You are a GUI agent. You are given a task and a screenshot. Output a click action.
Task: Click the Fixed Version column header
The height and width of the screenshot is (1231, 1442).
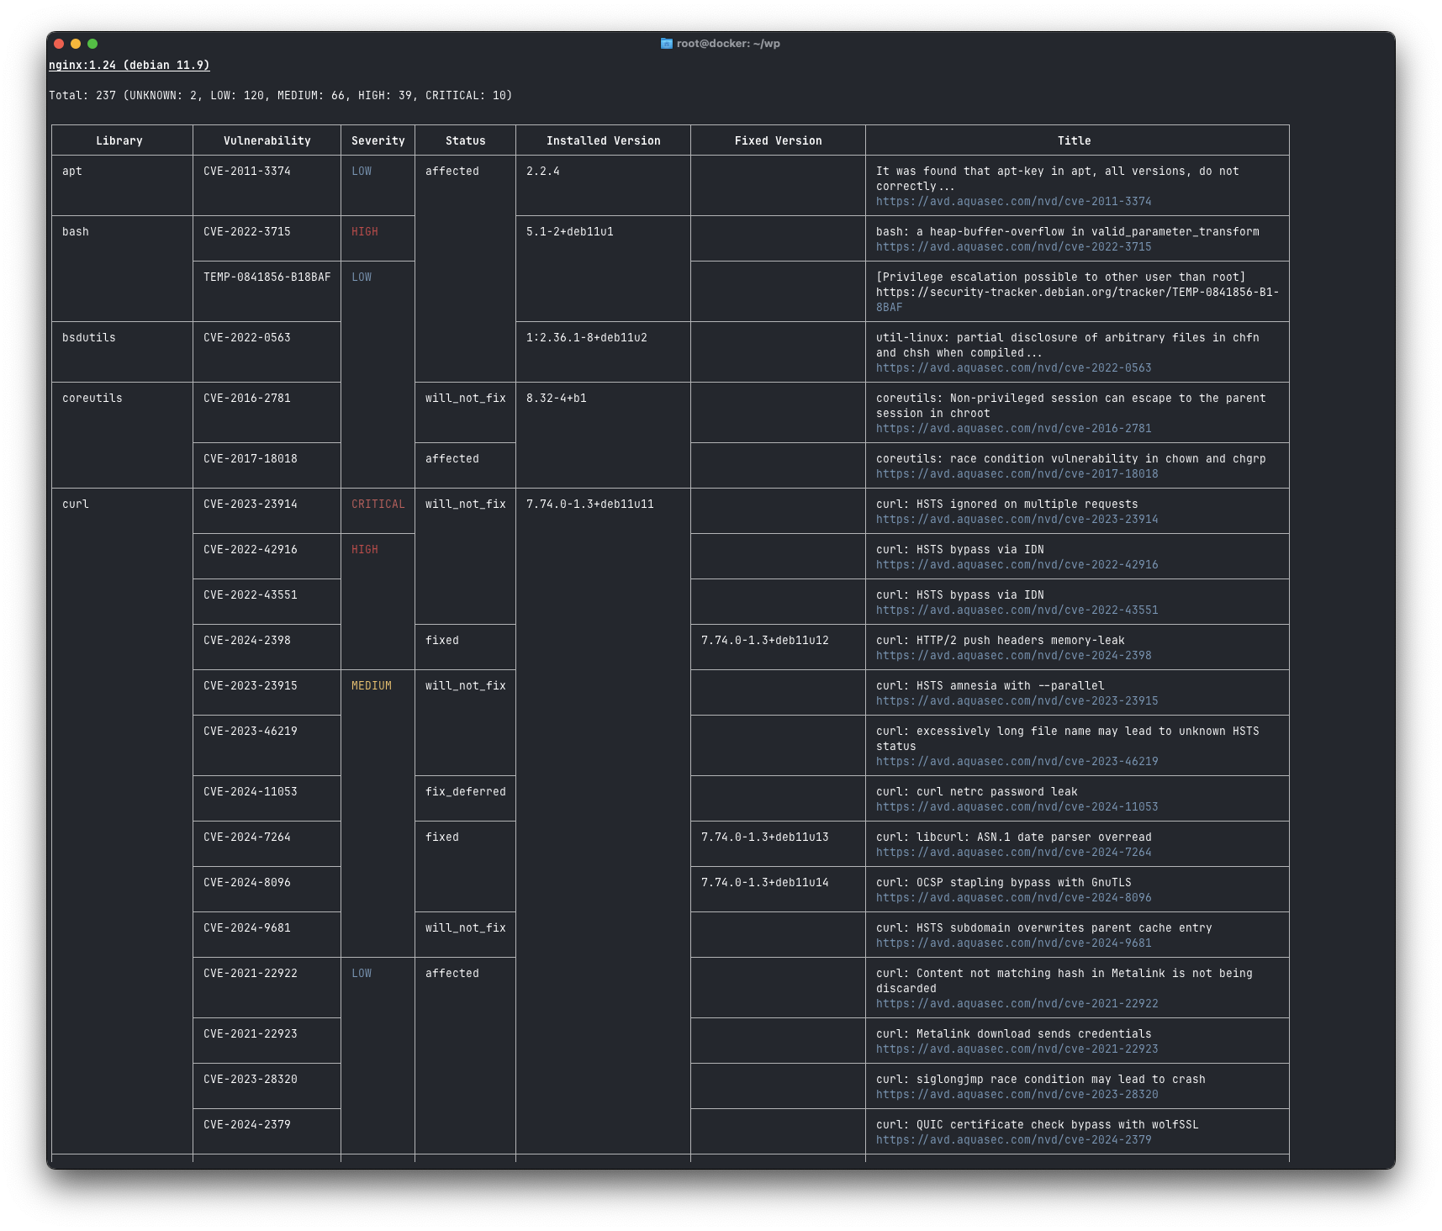click(x=779, y=141)
